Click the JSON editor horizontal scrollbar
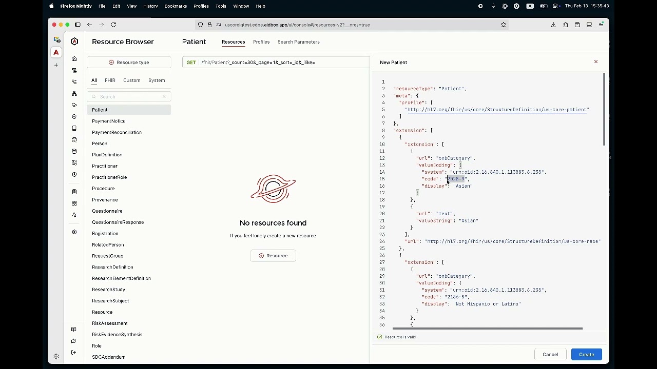This screenshot has width=657, height=369. 488,329
